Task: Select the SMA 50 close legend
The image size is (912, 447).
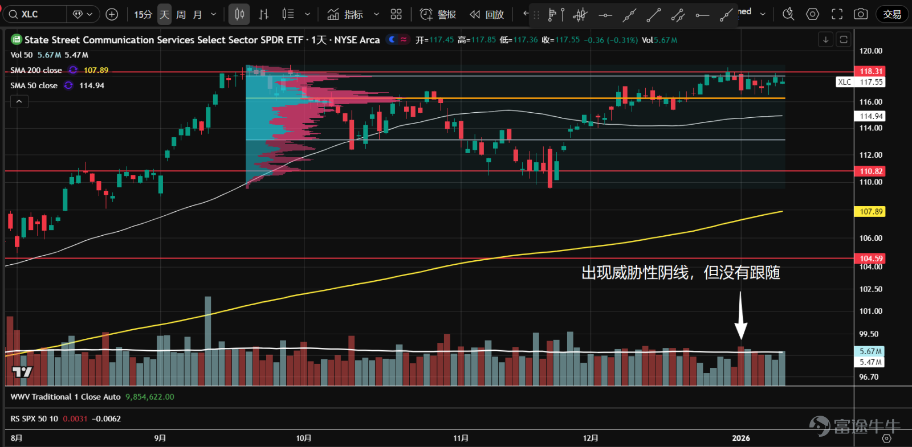Action: [34, 85]
